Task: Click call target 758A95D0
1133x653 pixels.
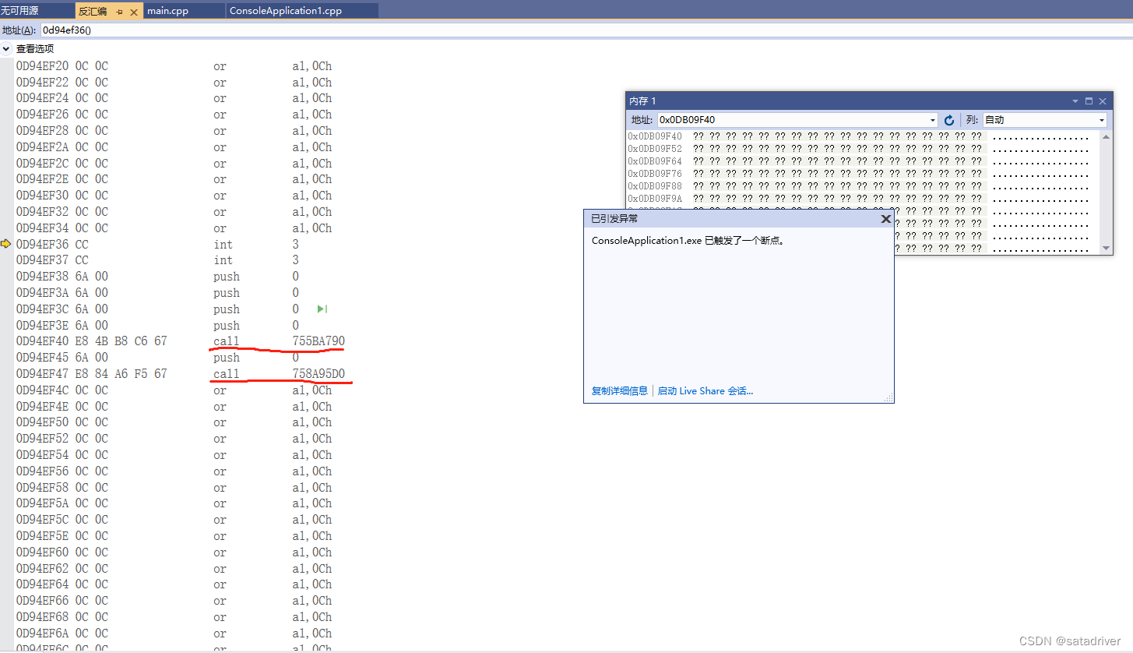Action: [318, 374]
